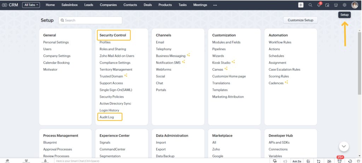Click the hand icon at bottom right corner
This screenshot has width=362, height=163.
pos(358,161)
